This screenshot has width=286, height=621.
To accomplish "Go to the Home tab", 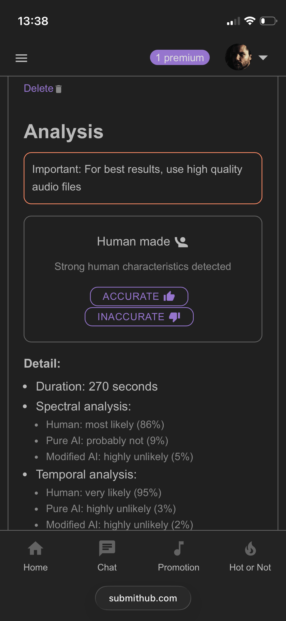I will click(36, 567).
